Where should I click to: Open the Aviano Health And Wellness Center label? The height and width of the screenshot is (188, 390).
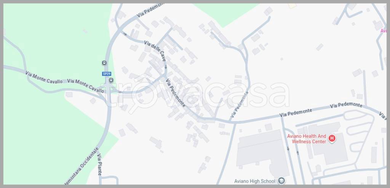[307, 139]
